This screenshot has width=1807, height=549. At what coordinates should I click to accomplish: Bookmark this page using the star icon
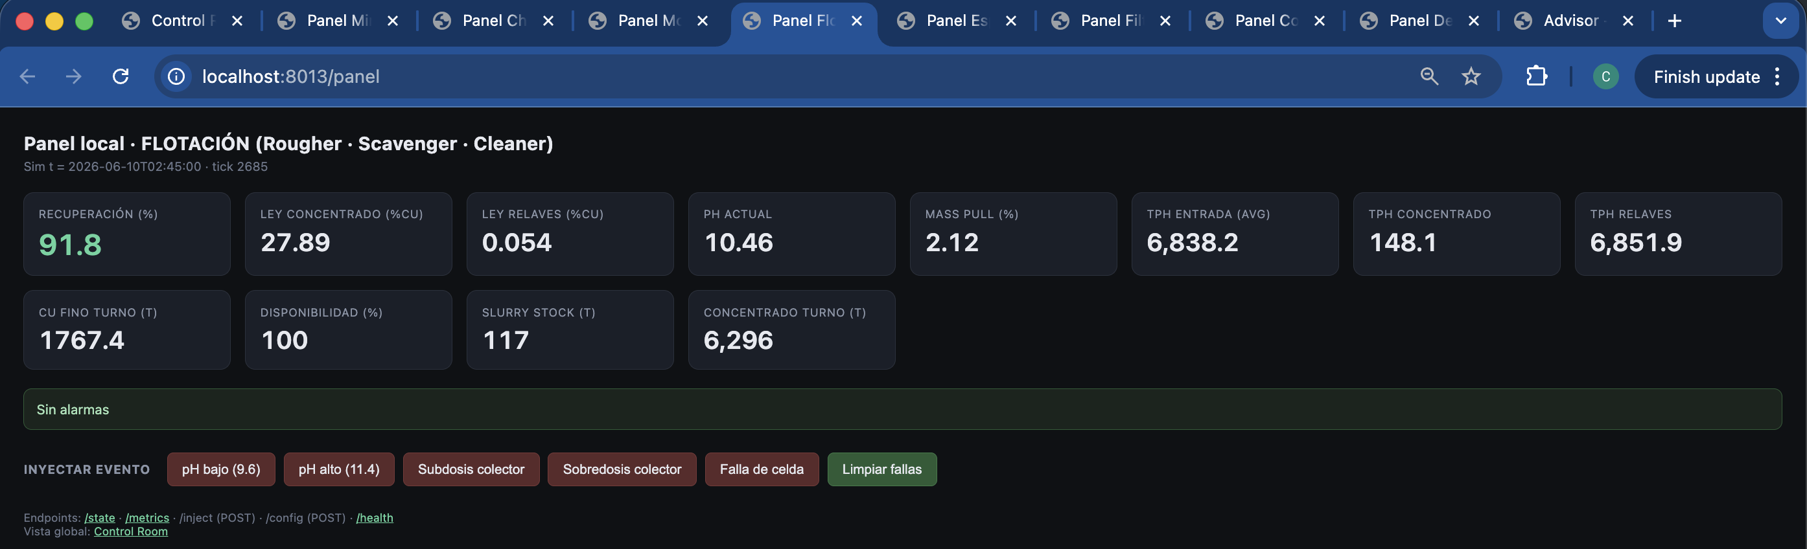(1471, 76)
